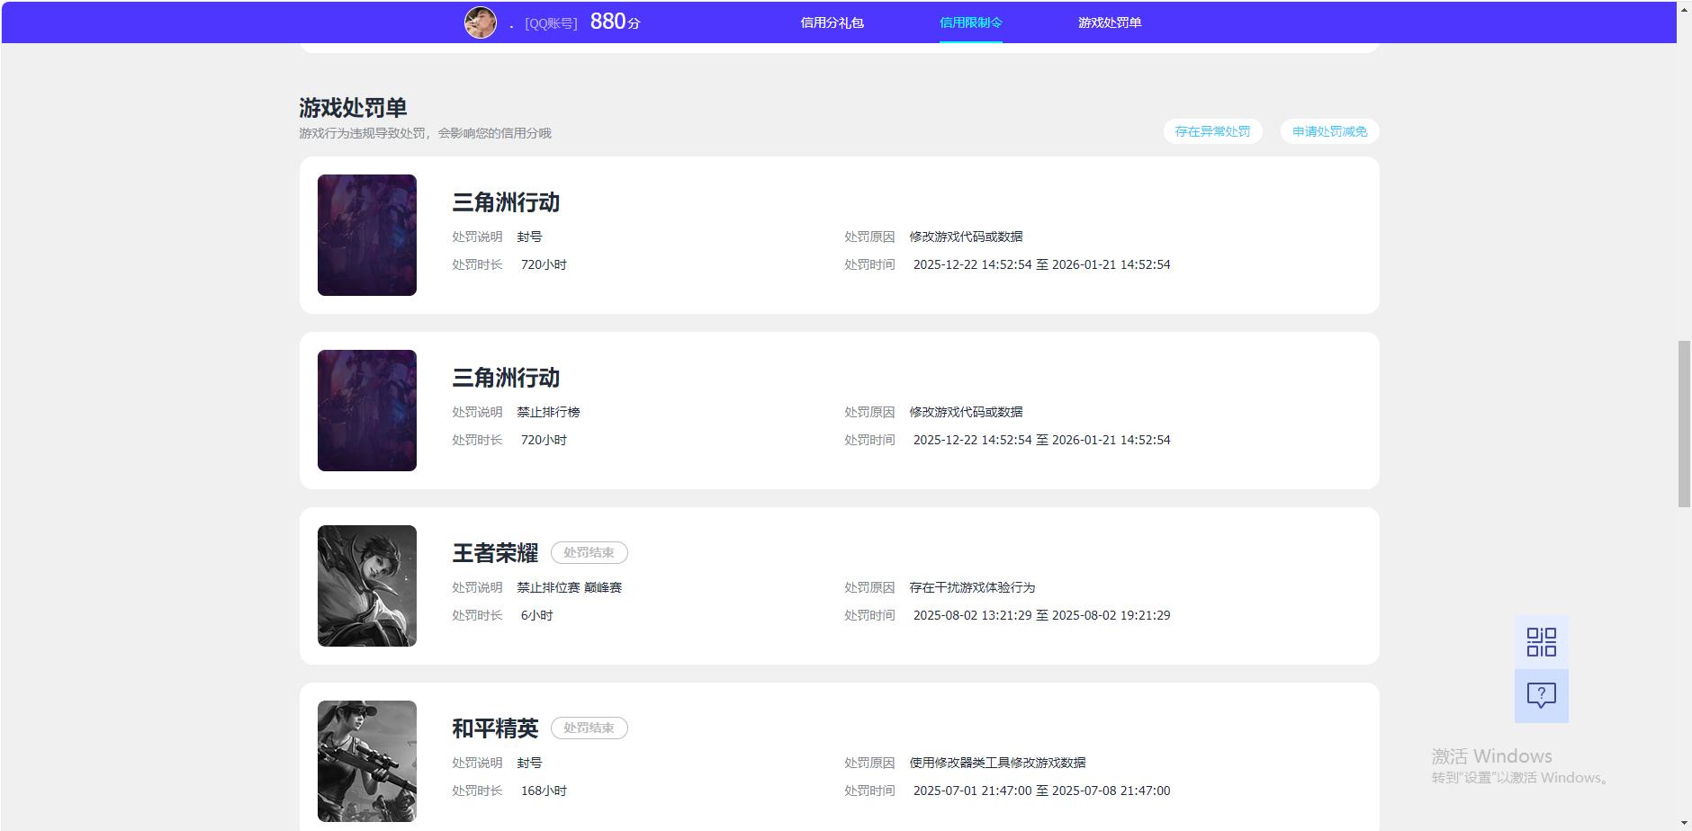Image resolution: width=1692 pixels, height=831 pixels.
Task: Click the 存在异常处罚 button
Action: 1212,131
